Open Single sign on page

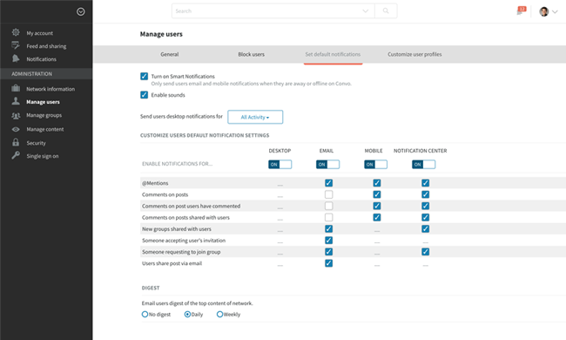43,156
